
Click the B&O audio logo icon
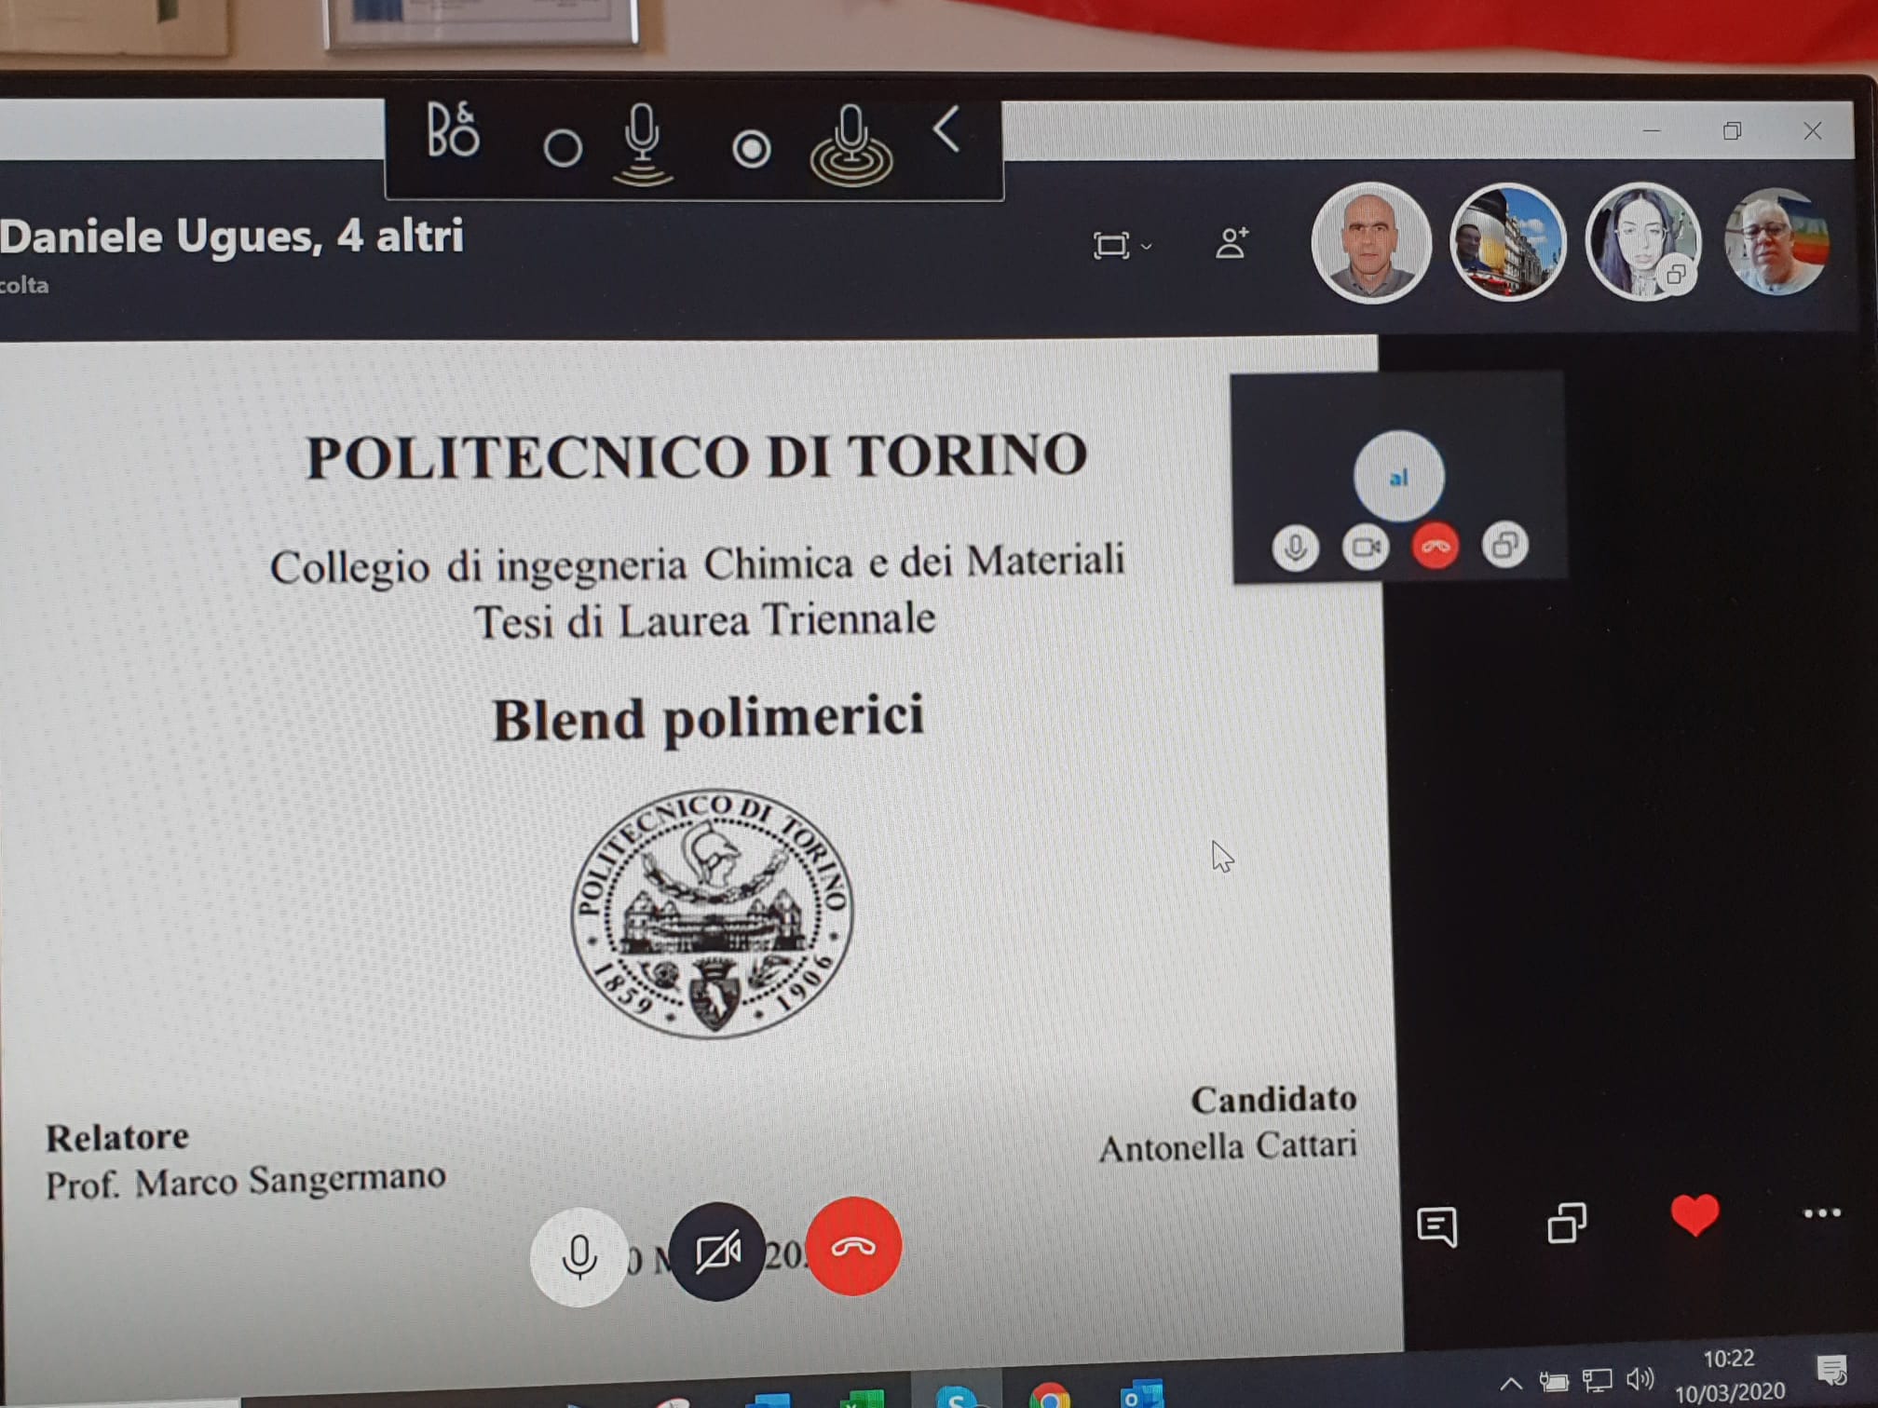coord(453,129)
